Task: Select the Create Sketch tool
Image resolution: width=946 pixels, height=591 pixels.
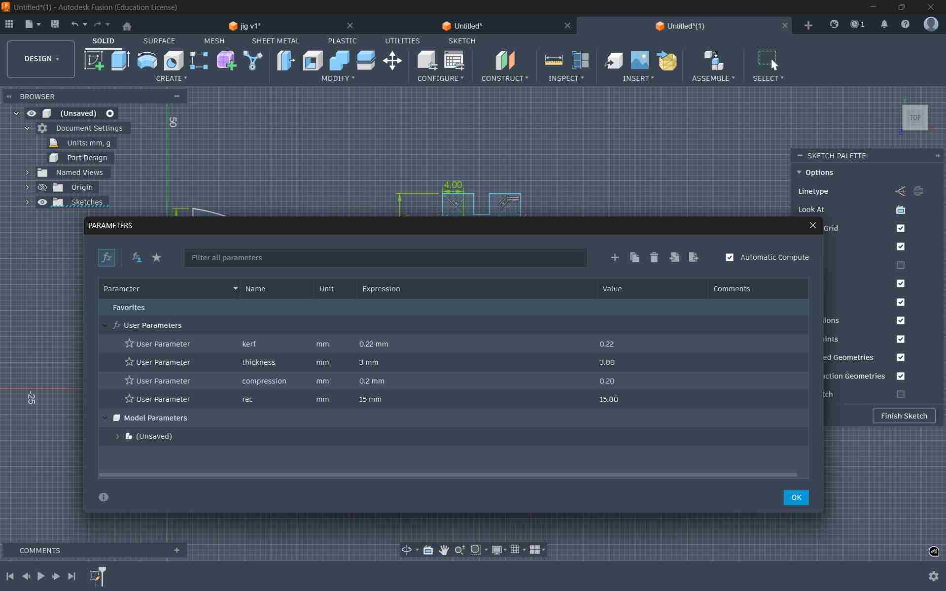Action: click(94, 61)
